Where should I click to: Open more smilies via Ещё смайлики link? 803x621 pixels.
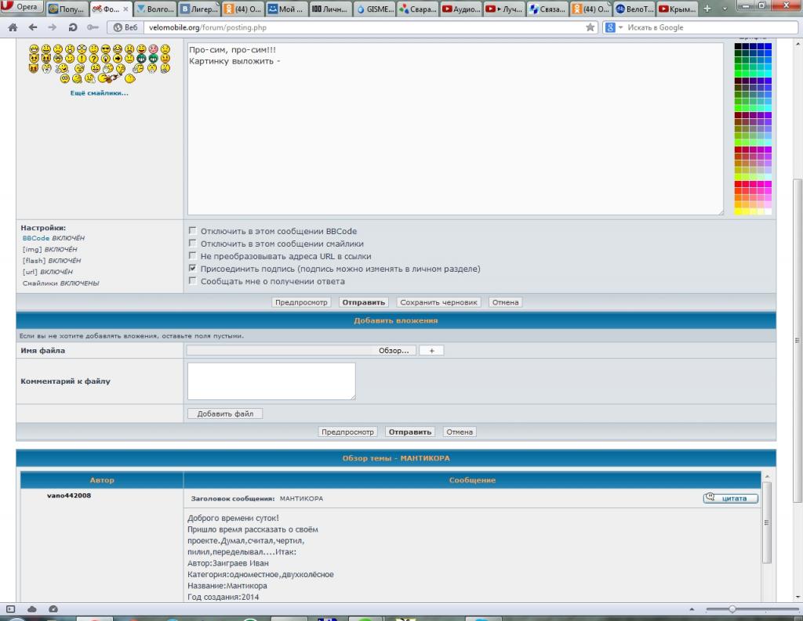(x=100, y=93)
